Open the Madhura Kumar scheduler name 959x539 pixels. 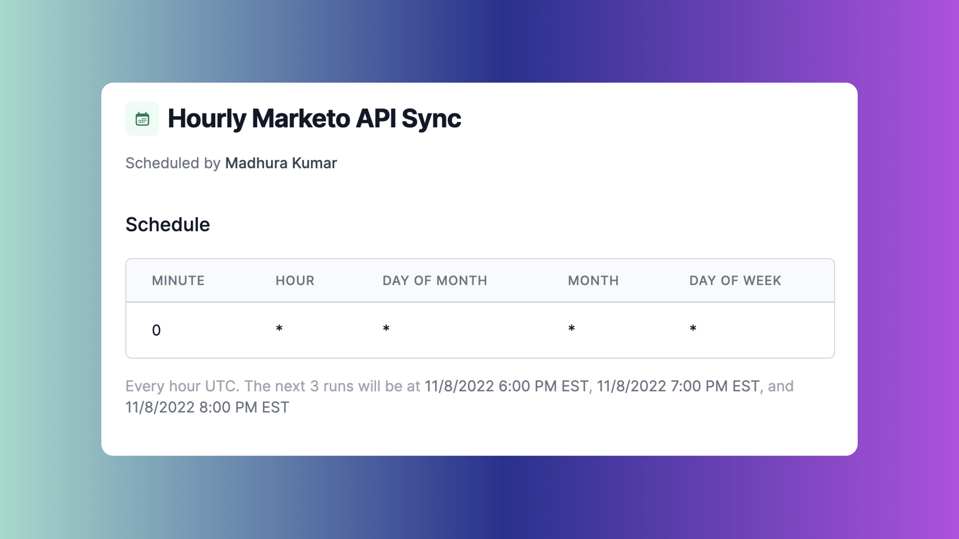click(x=281, y=163)
